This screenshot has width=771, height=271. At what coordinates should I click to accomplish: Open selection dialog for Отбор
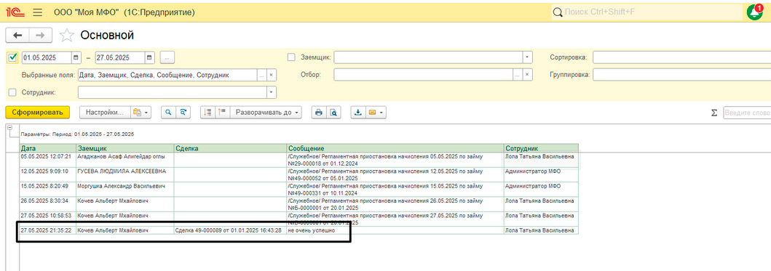click(518, 75)
